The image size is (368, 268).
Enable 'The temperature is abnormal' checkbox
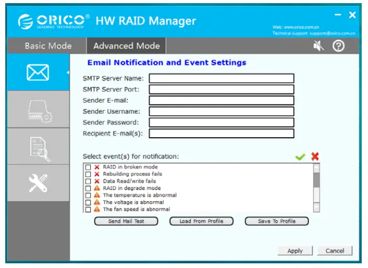[x=88, y=195]
